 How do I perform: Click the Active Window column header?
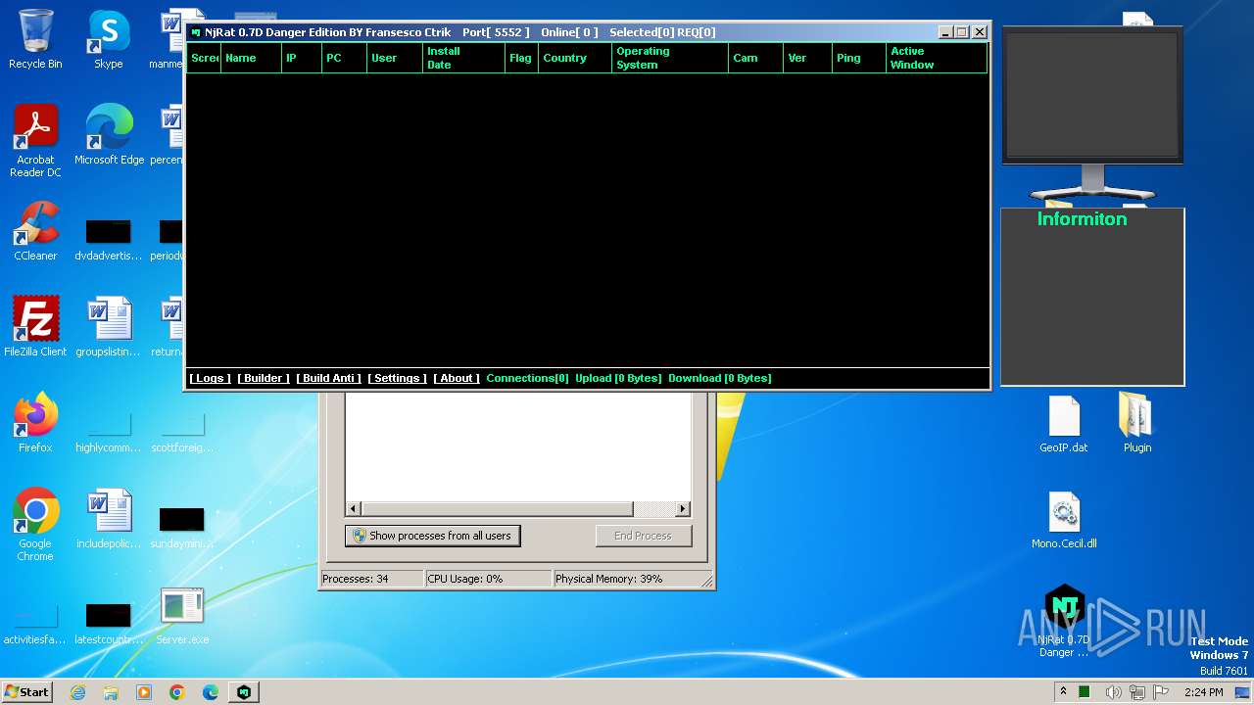coord(936,58)
